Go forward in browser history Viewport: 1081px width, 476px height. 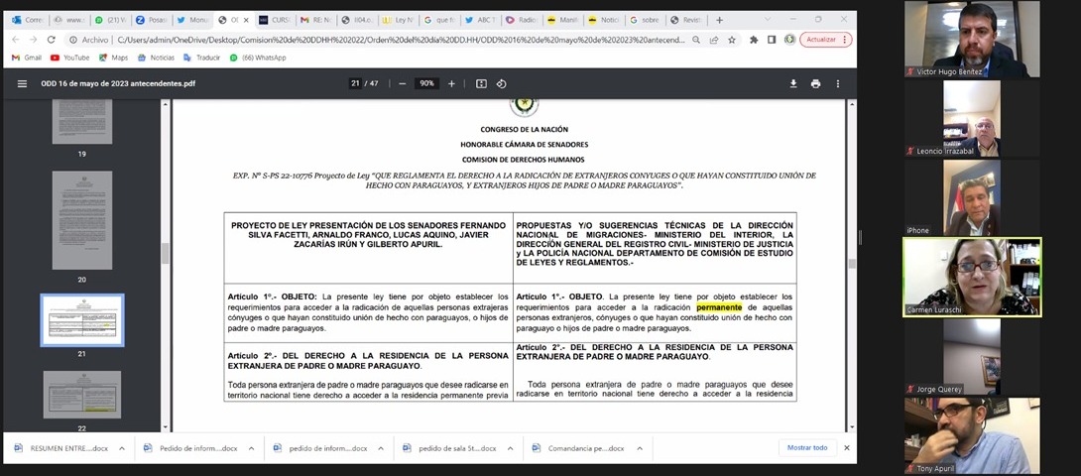point(33,40)
